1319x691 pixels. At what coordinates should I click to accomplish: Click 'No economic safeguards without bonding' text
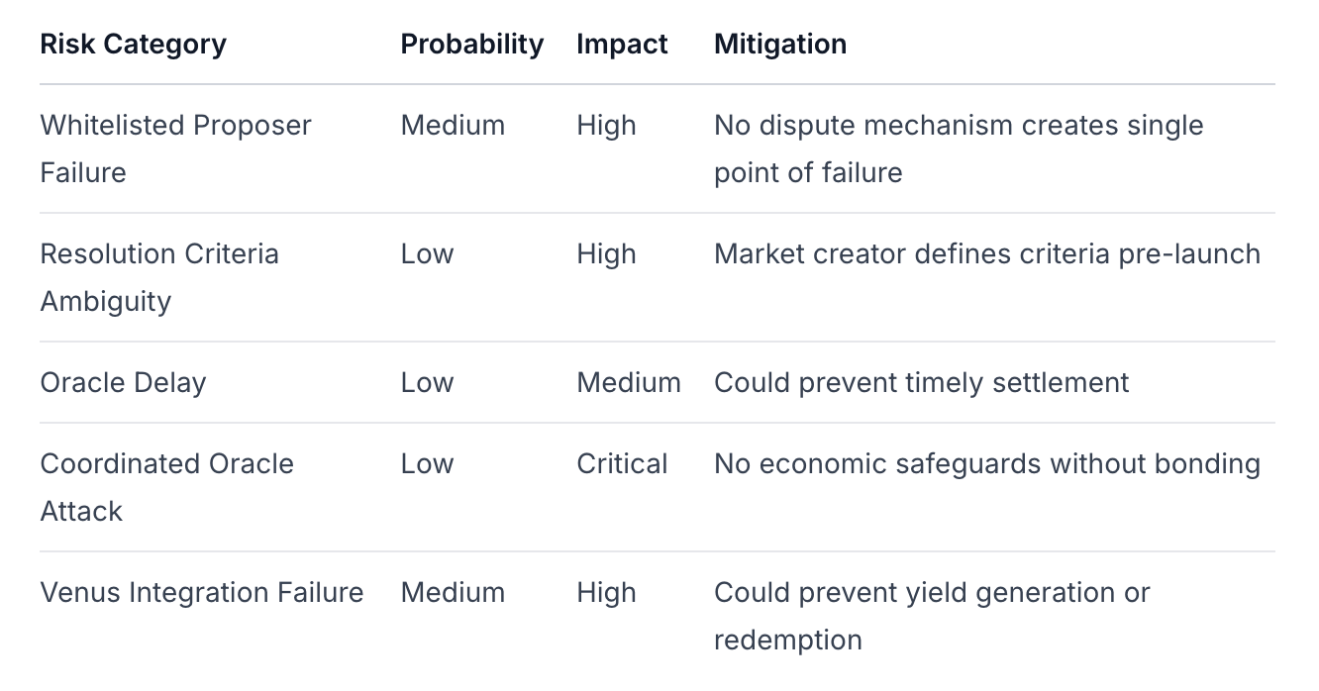tap(986, 464)
